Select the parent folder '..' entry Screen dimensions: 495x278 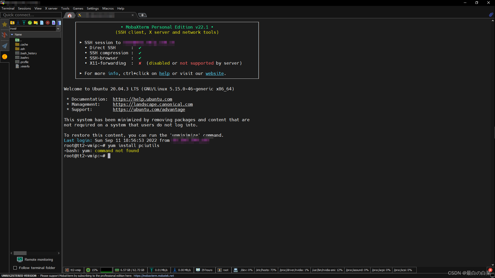tap(19, 40)
